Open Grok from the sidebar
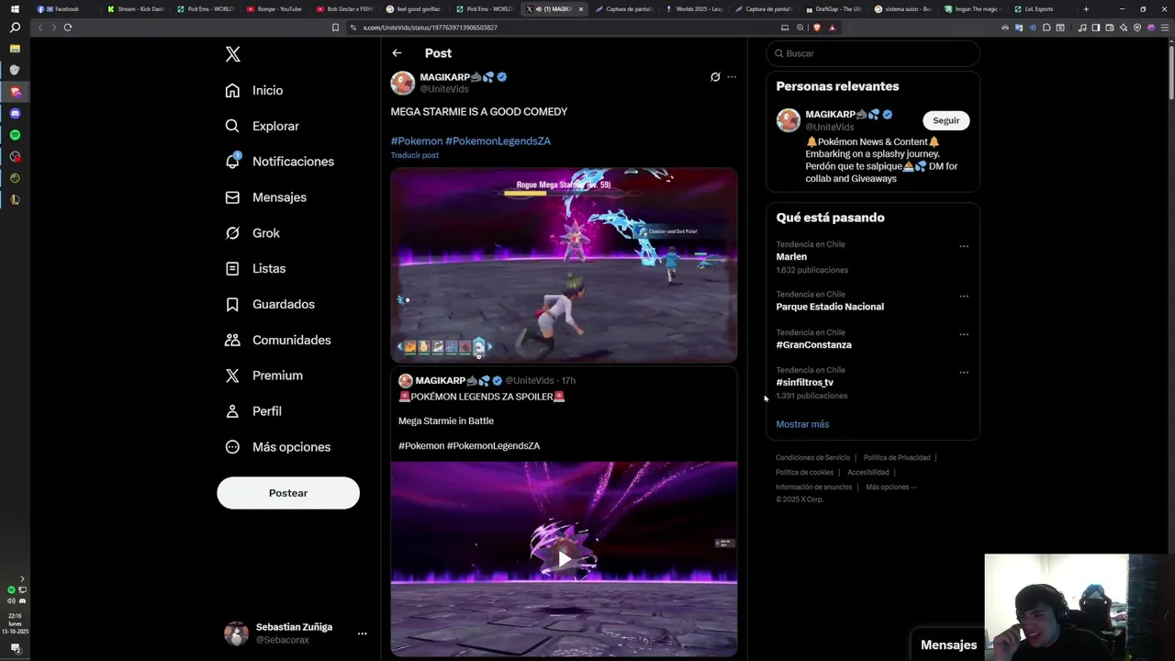The width and height of the screenshot is (1175, 661). (252, 233)
